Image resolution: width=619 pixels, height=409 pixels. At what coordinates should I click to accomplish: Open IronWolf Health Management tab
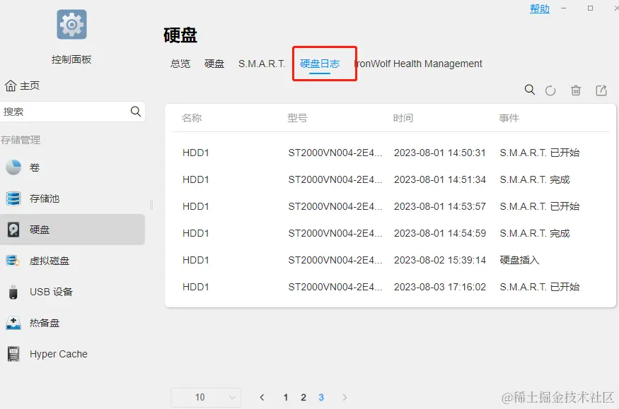tap(418, 64)
